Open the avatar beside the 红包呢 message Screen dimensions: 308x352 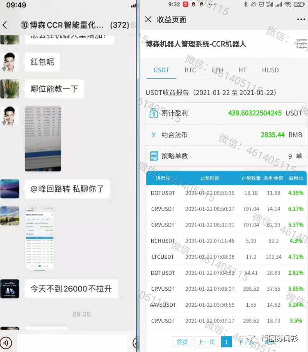9,62
